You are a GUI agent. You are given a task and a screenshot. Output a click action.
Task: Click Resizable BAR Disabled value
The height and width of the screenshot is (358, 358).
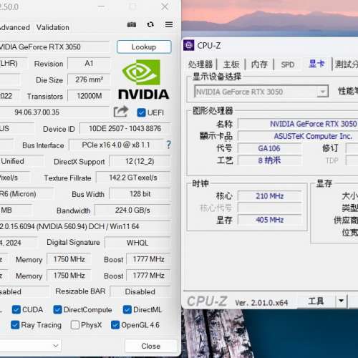(x=140, y=291)
